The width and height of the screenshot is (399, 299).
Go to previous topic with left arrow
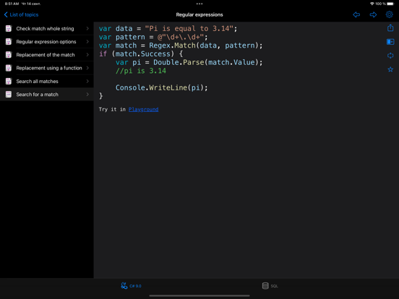click(x=356, y=14)
